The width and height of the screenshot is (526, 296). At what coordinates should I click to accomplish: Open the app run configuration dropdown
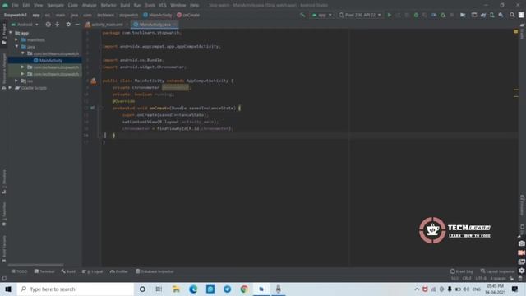point(321,15)
